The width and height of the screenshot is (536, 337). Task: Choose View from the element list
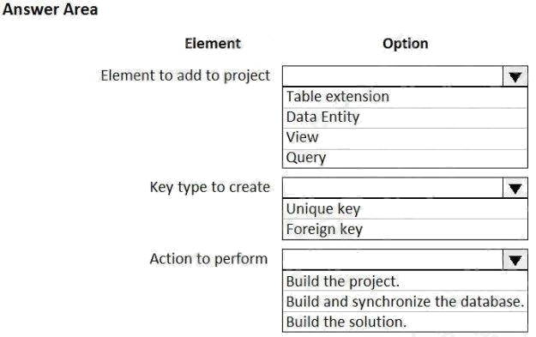[405, 138]
